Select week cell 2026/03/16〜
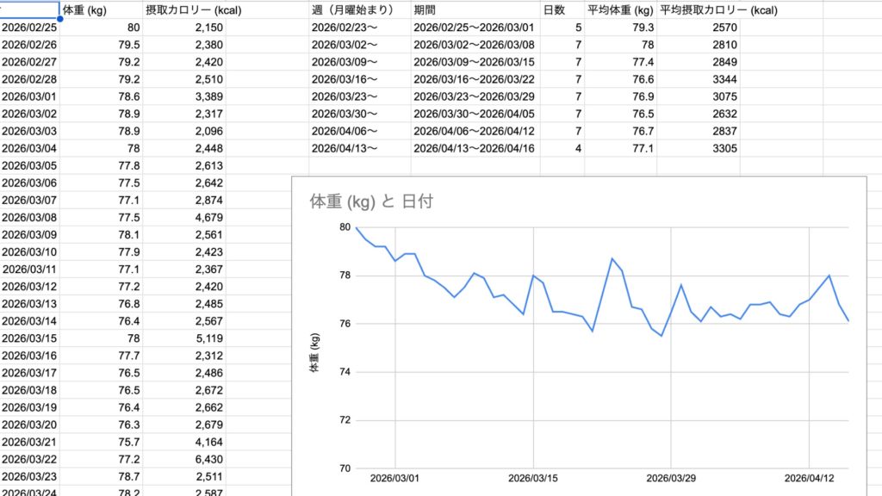Viewport: 882px width, 496px height. 360,79
